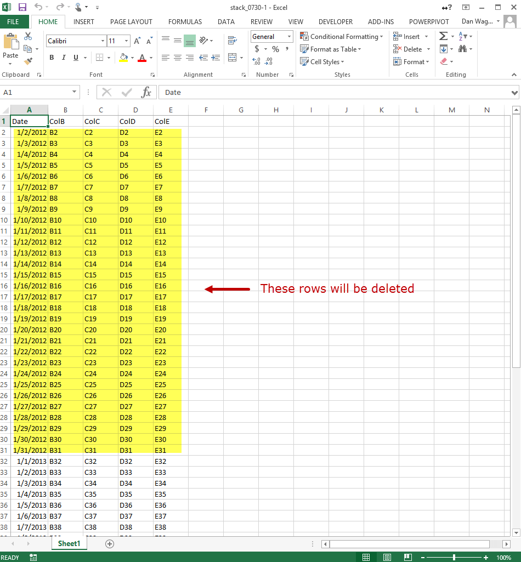Switch to Page Break Preview in status bar
Screen dimensions: 521x562
(407, 558)
